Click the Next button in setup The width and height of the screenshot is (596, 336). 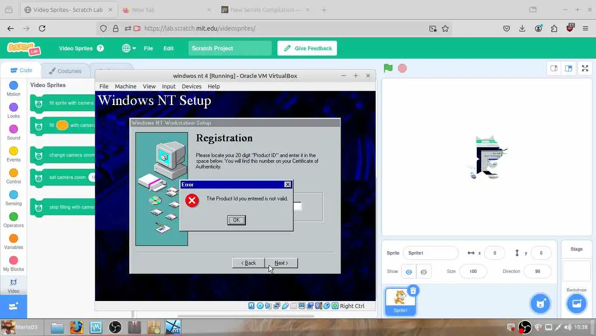tap(281, 263)
